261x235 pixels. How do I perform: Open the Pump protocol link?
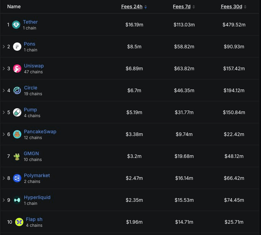click(x=30, y=110)
